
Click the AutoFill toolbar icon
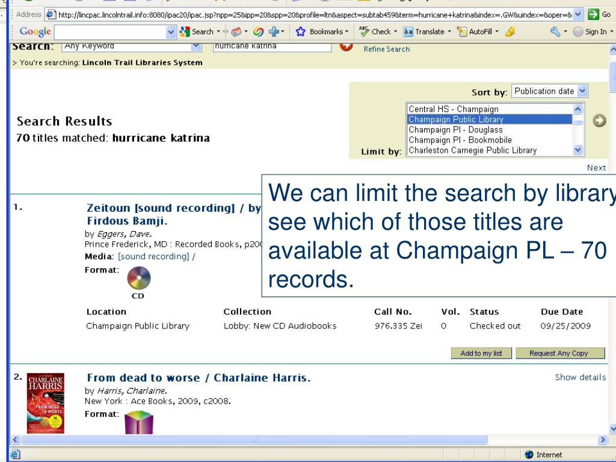point(462,31)
